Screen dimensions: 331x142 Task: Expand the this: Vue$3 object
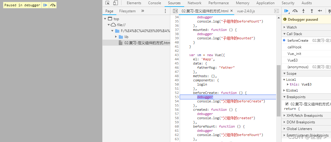288,84
